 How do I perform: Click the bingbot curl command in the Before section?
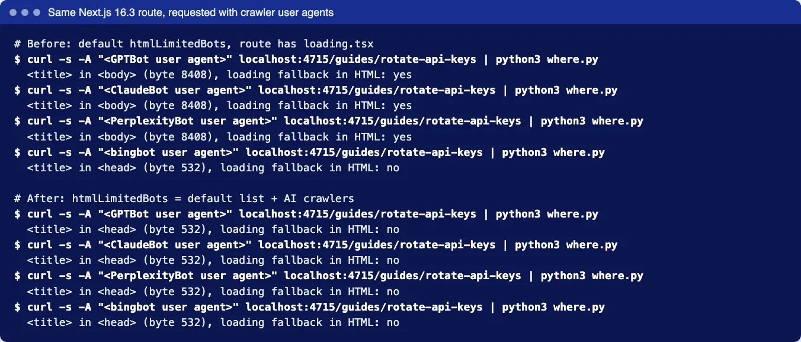309,152
